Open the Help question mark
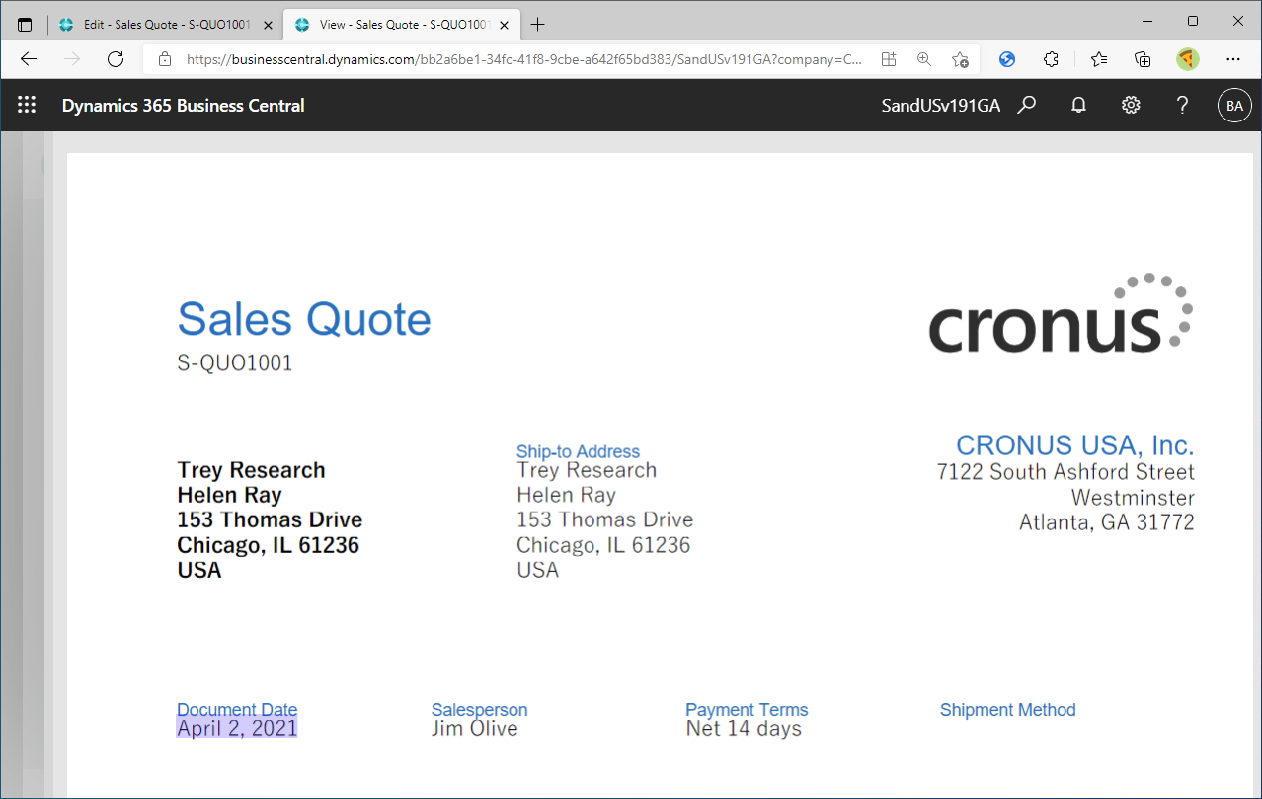The image size is (1262, 799). (1182, 106)
